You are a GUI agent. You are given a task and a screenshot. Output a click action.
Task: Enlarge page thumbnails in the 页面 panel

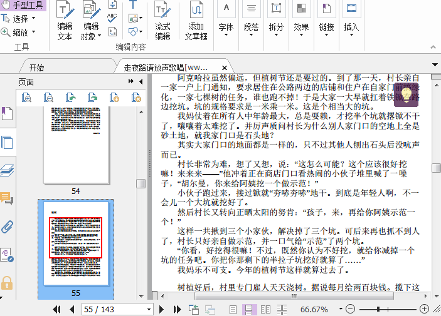click(x=26, y=98)
